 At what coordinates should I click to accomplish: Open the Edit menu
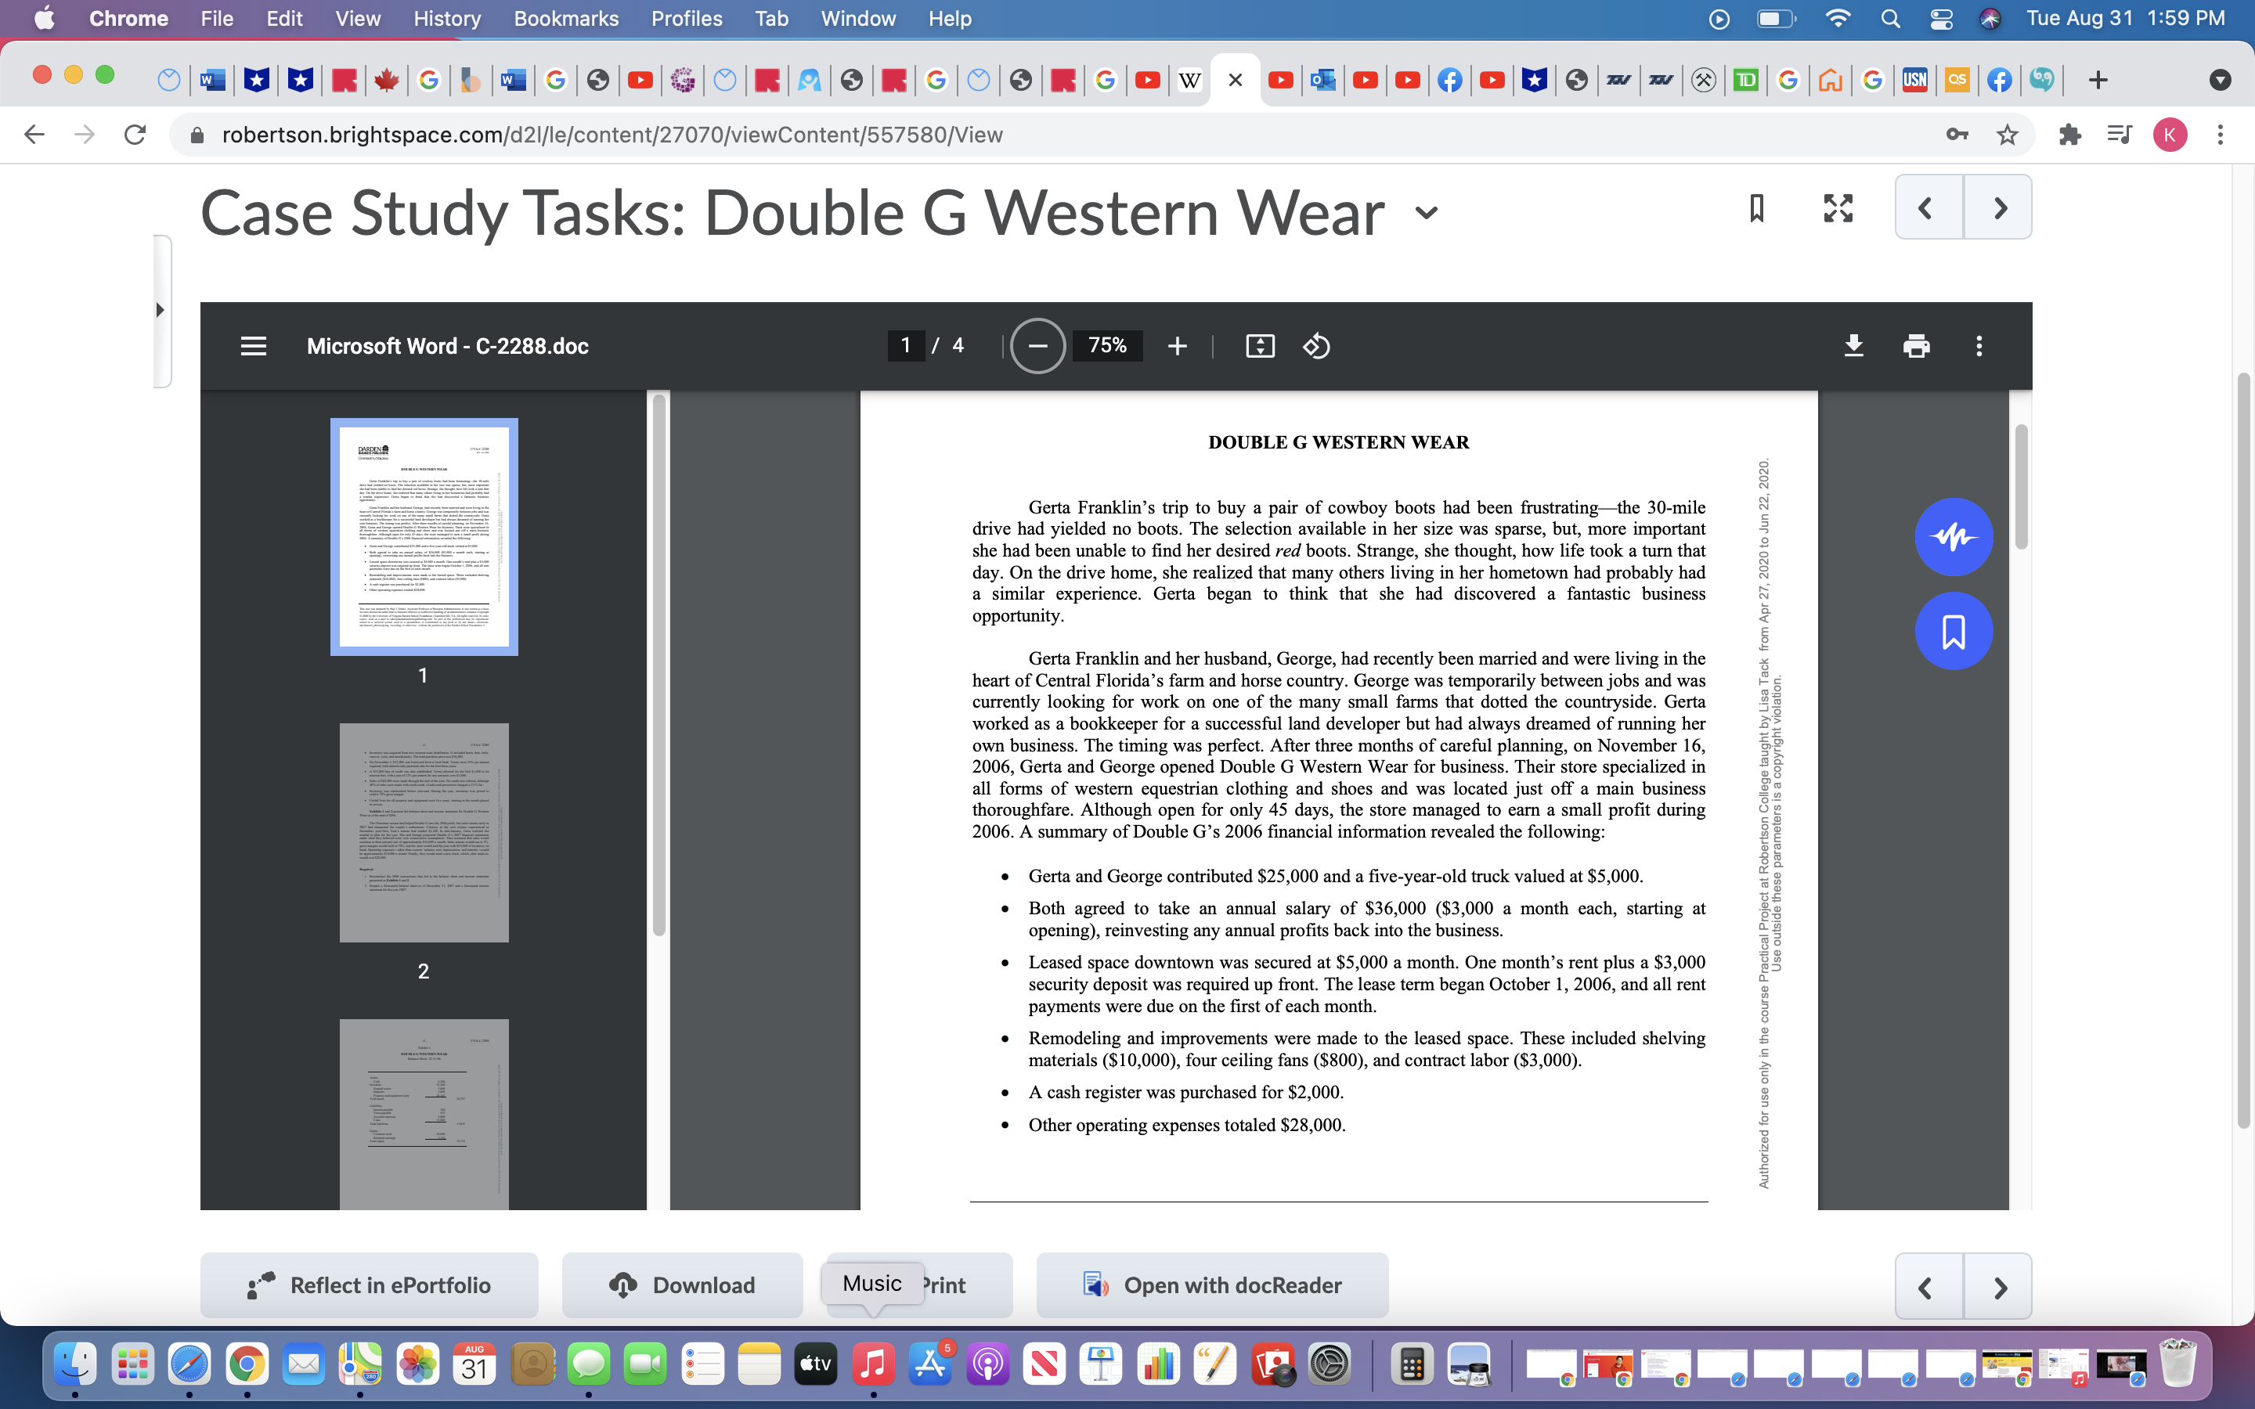(x=284, y=19)
